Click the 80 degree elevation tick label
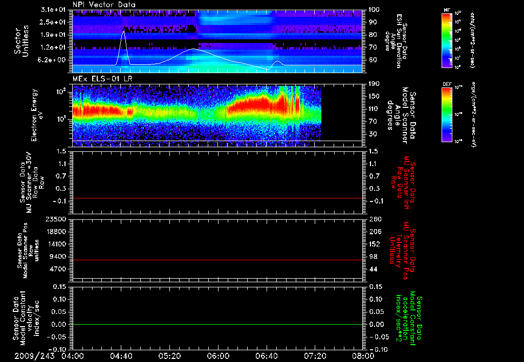The height and width of the screenshot is (362, 524). coord(373,35)
